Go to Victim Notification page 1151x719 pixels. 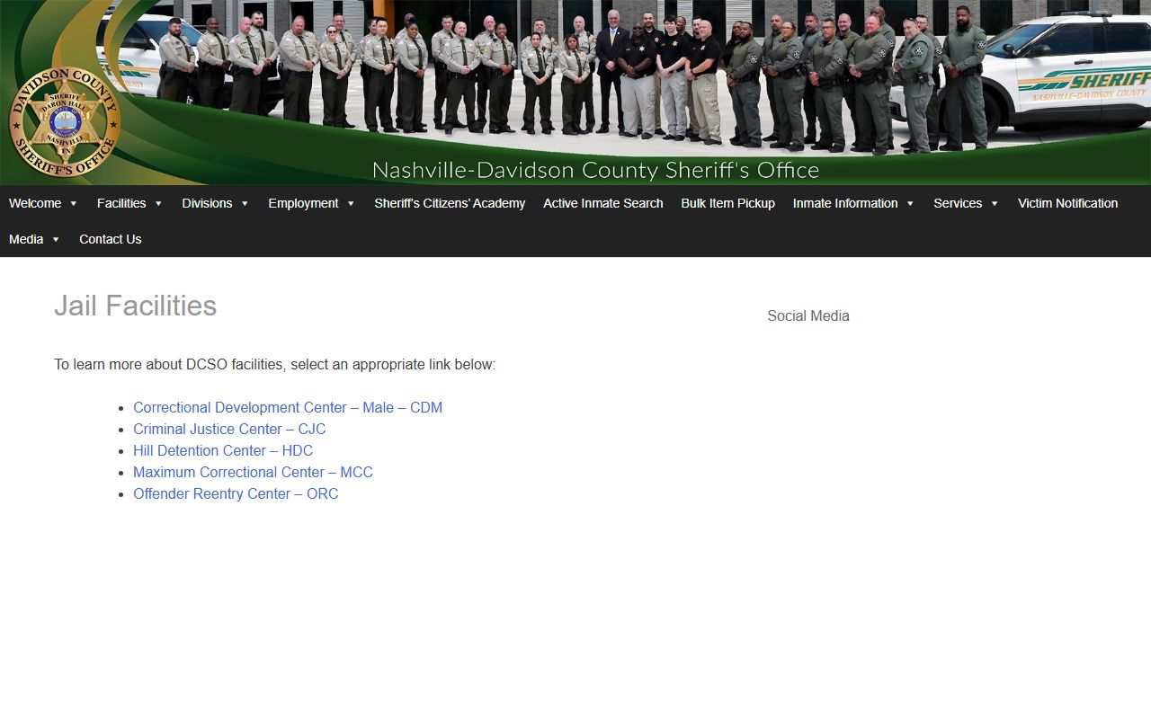[1068, 203]
